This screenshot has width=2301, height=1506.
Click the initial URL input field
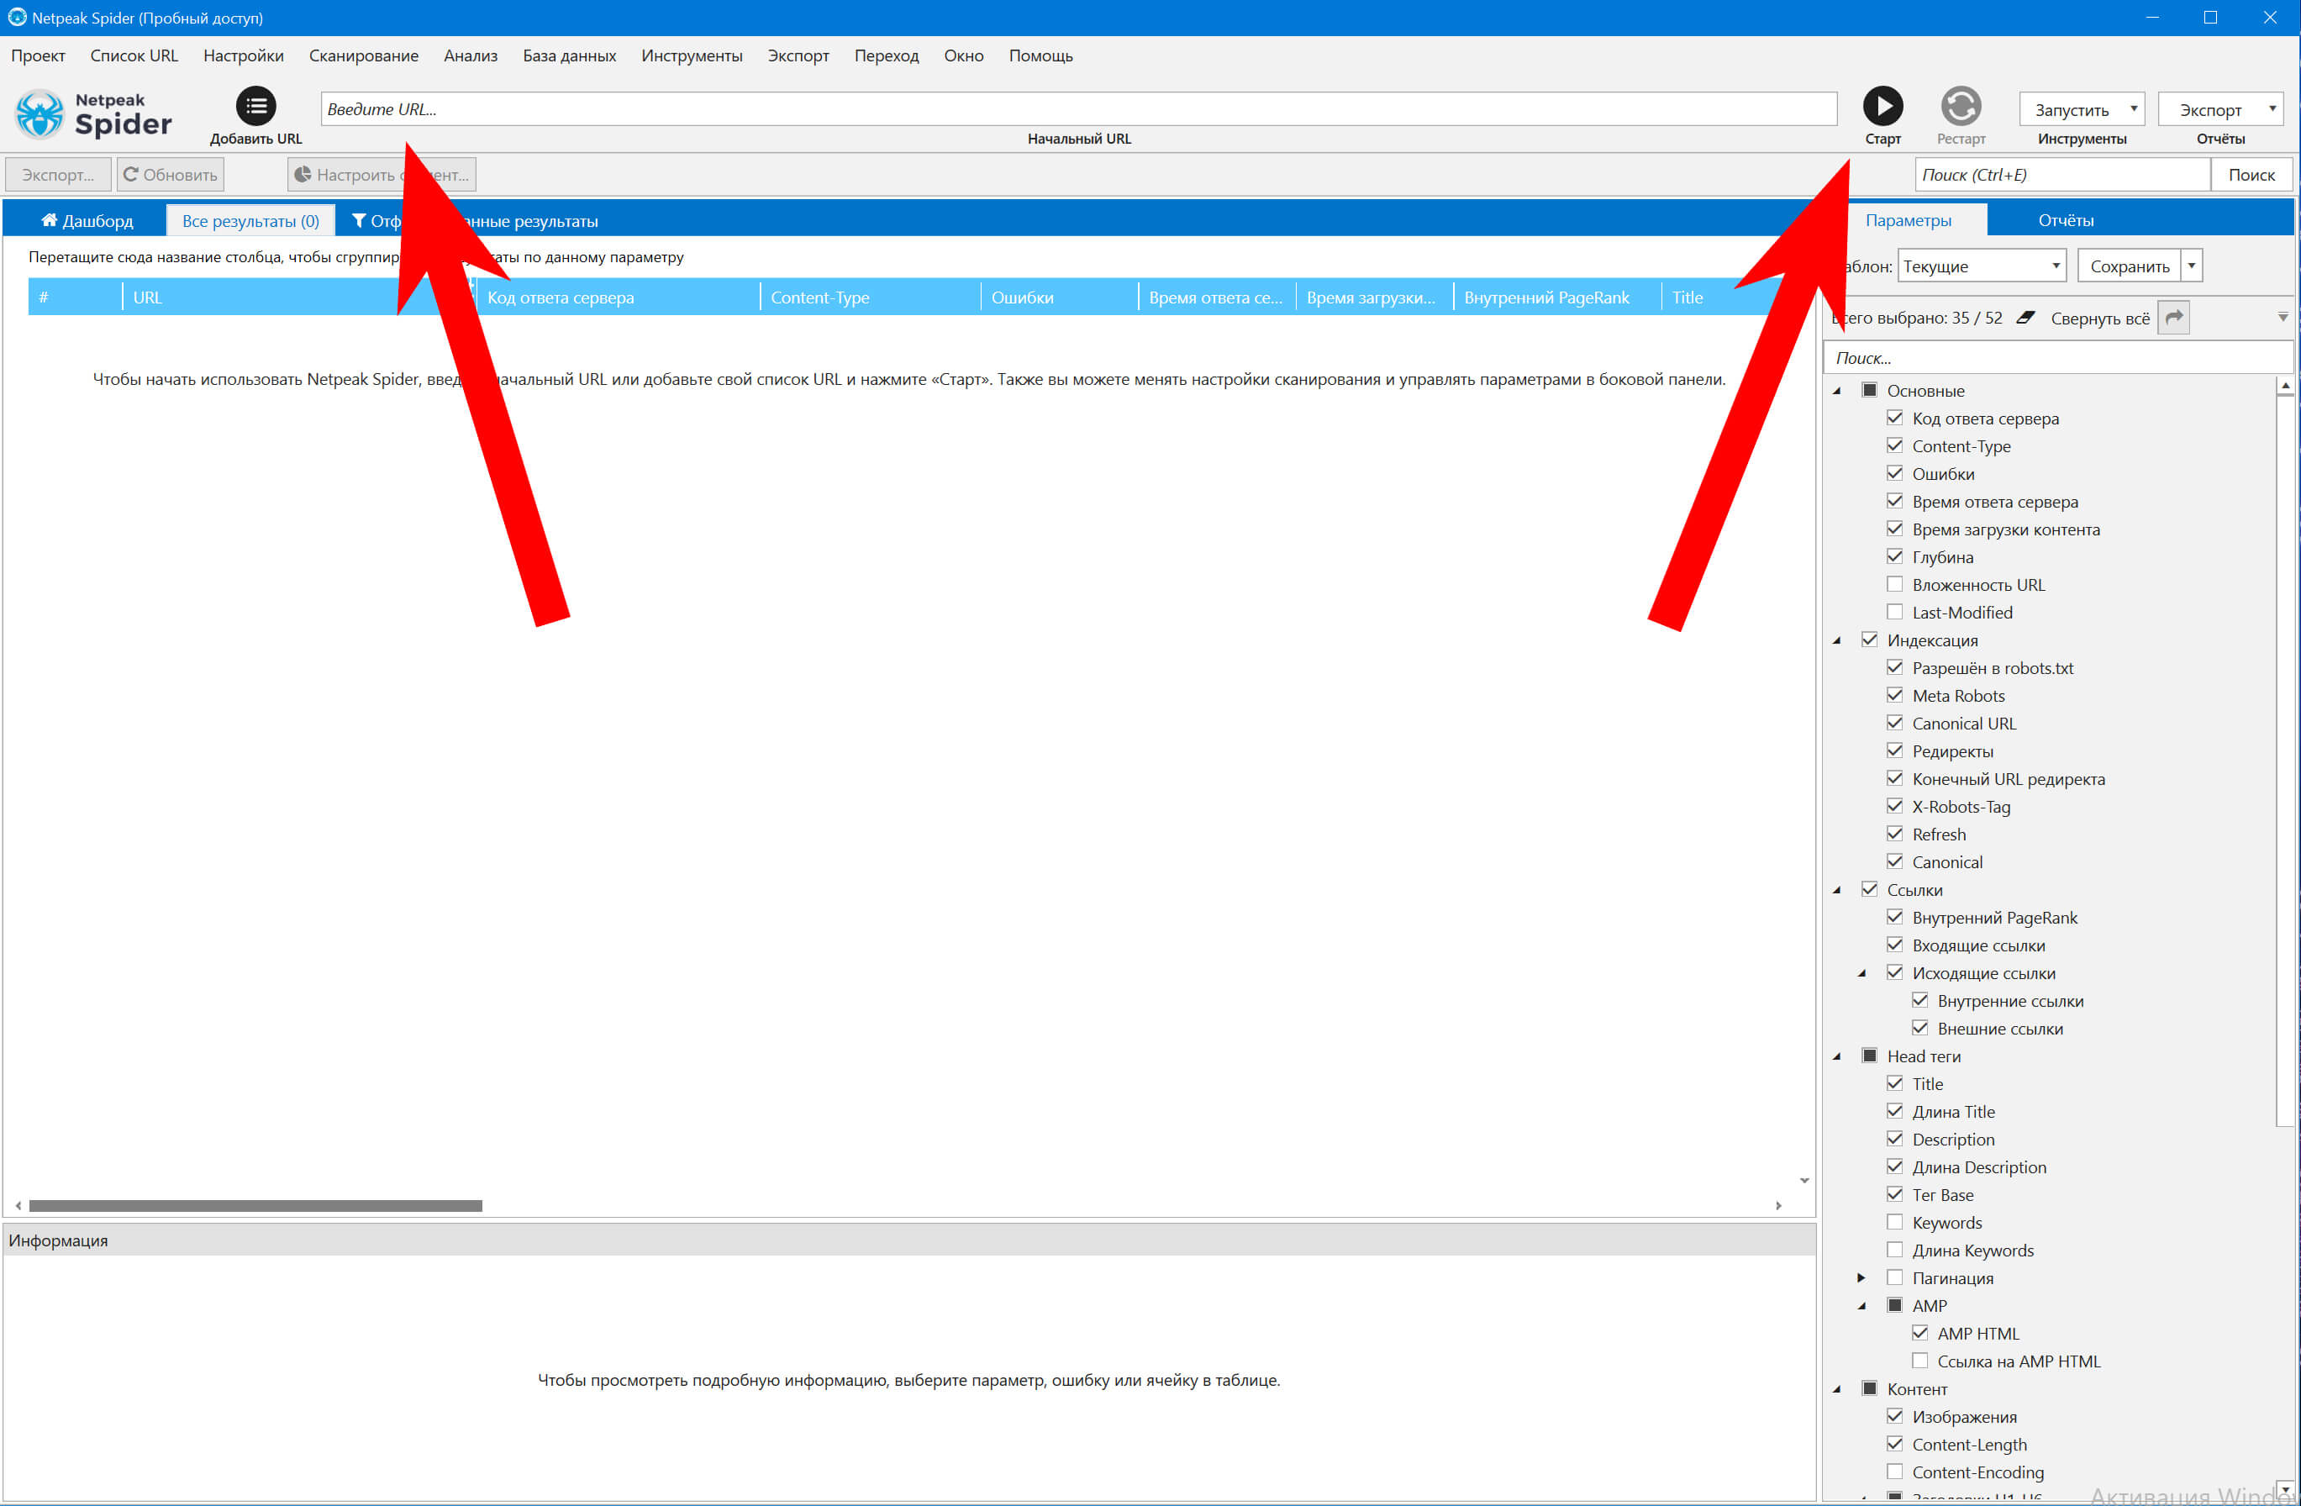pyautogui.click(x=1077, y=110)
